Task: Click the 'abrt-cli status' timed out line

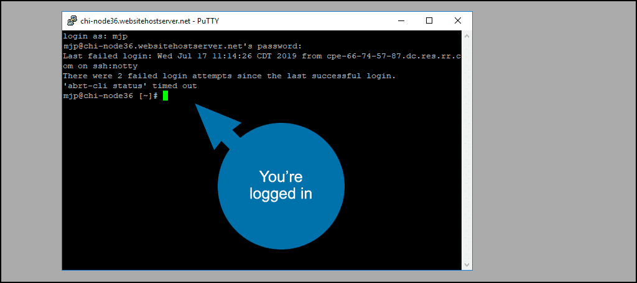Action: click(130, 86)
